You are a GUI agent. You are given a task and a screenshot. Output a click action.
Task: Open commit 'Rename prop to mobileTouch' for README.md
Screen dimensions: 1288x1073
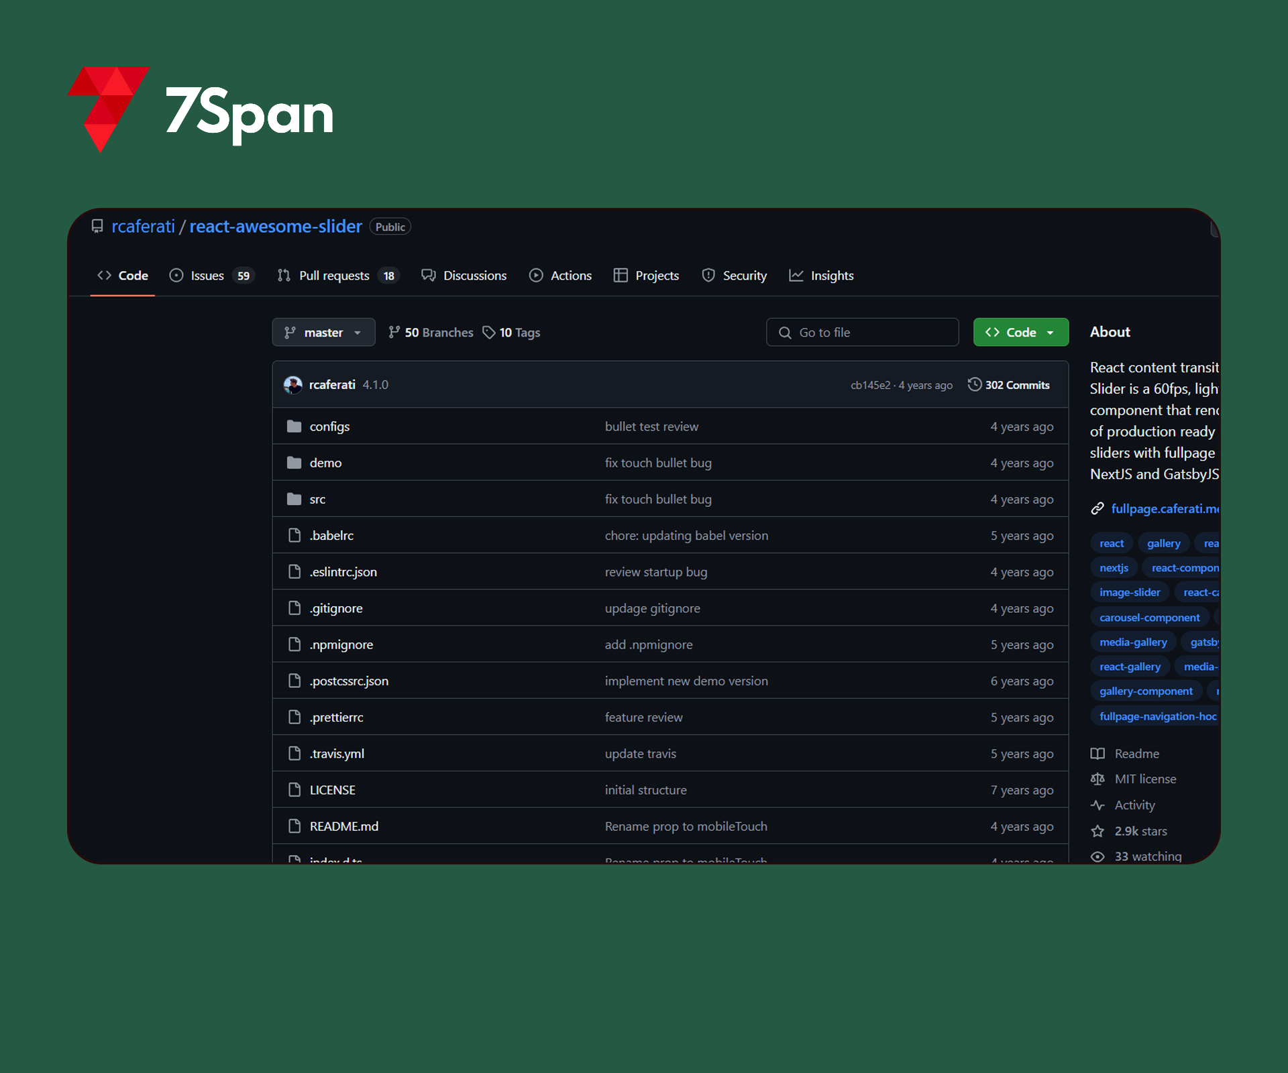click(x=686, y=826)
